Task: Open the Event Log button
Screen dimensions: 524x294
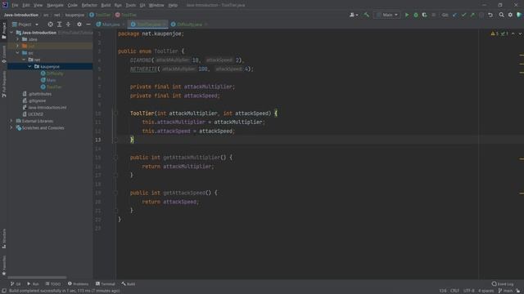Action: pos(502,283)
